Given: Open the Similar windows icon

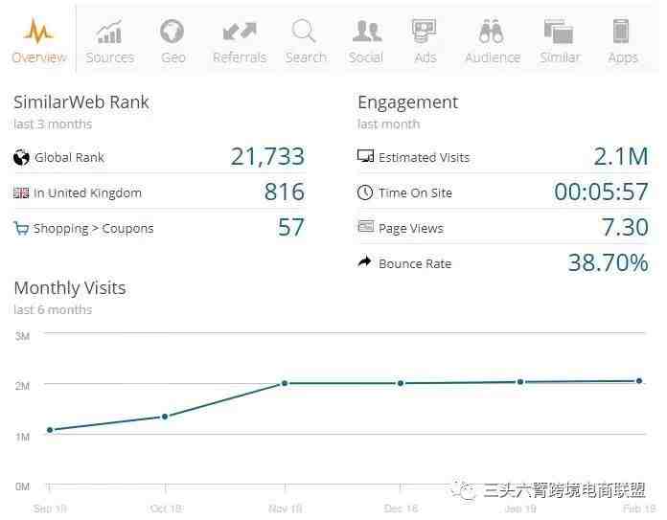Looking at the screenshot, I should point(559,31).
